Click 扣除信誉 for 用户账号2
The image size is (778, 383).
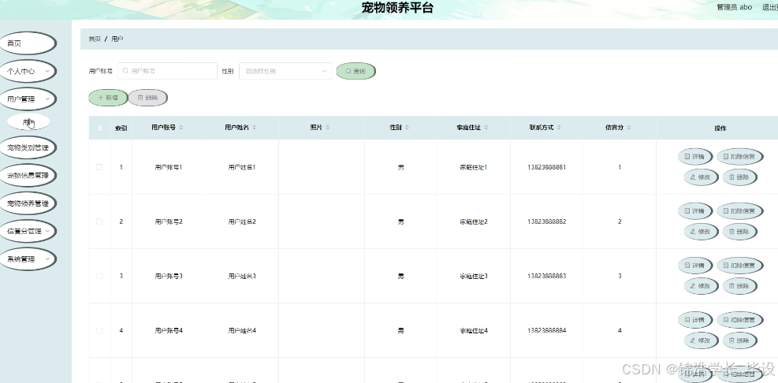click(739, 211)
